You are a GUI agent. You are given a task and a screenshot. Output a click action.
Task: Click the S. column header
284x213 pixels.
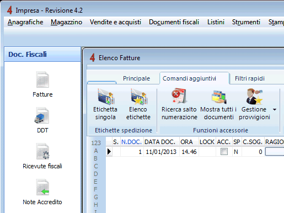coord(116,142)
